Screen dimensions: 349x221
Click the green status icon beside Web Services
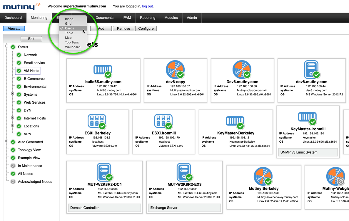tap(19, 102)
